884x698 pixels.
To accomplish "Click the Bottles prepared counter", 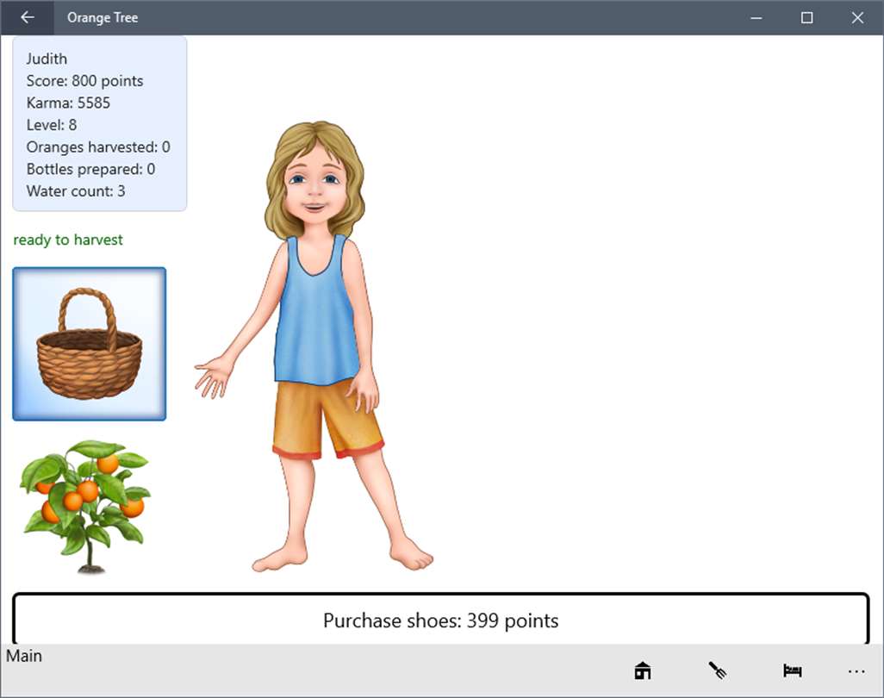I will tap(90, 169).
